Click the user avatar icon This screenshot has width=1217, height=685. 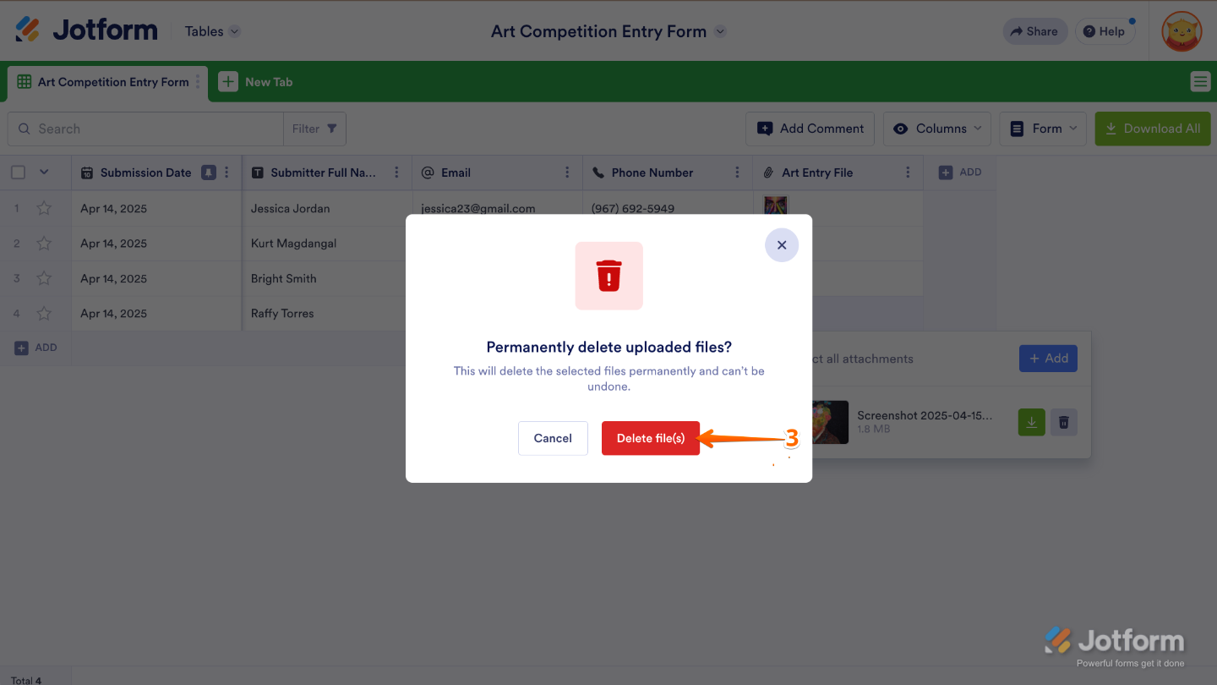(1182, 32)
